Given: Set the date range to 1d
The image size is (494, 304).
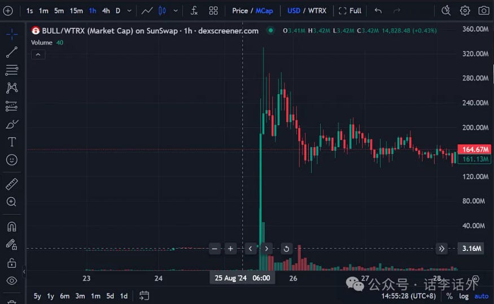Looking at the screenshot, I should tap(124, 296).
